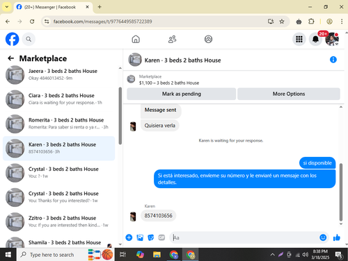Close the Messenger tab
Image resolution: width=348 pixels, height=261 pixels.
[x=87, y=7]
